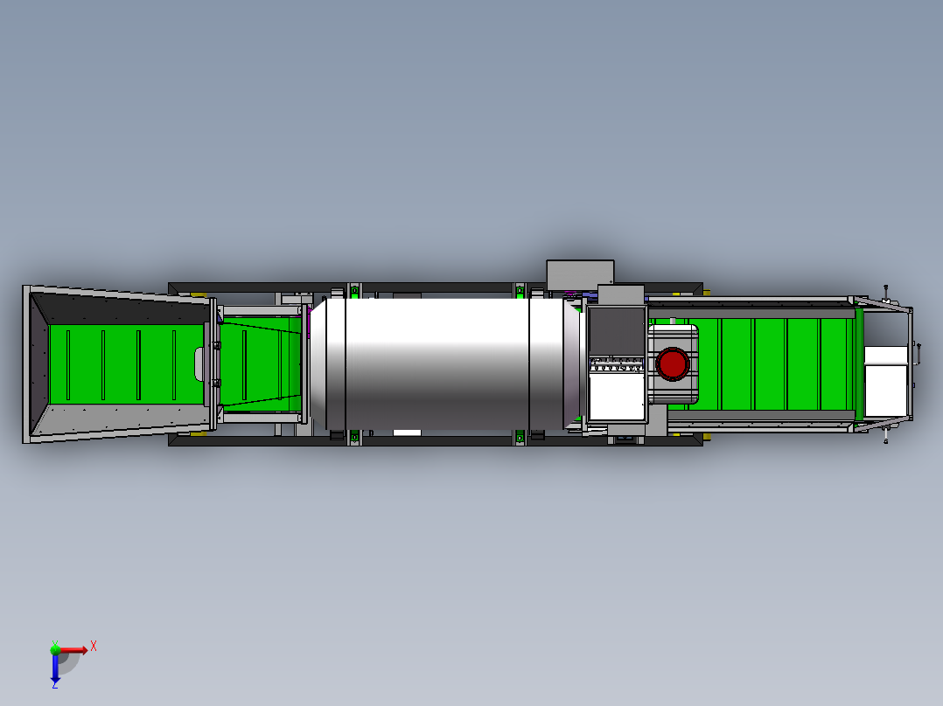Click the dark square housing beside the motor
This screenshot has width=943, height=706.
616,330
